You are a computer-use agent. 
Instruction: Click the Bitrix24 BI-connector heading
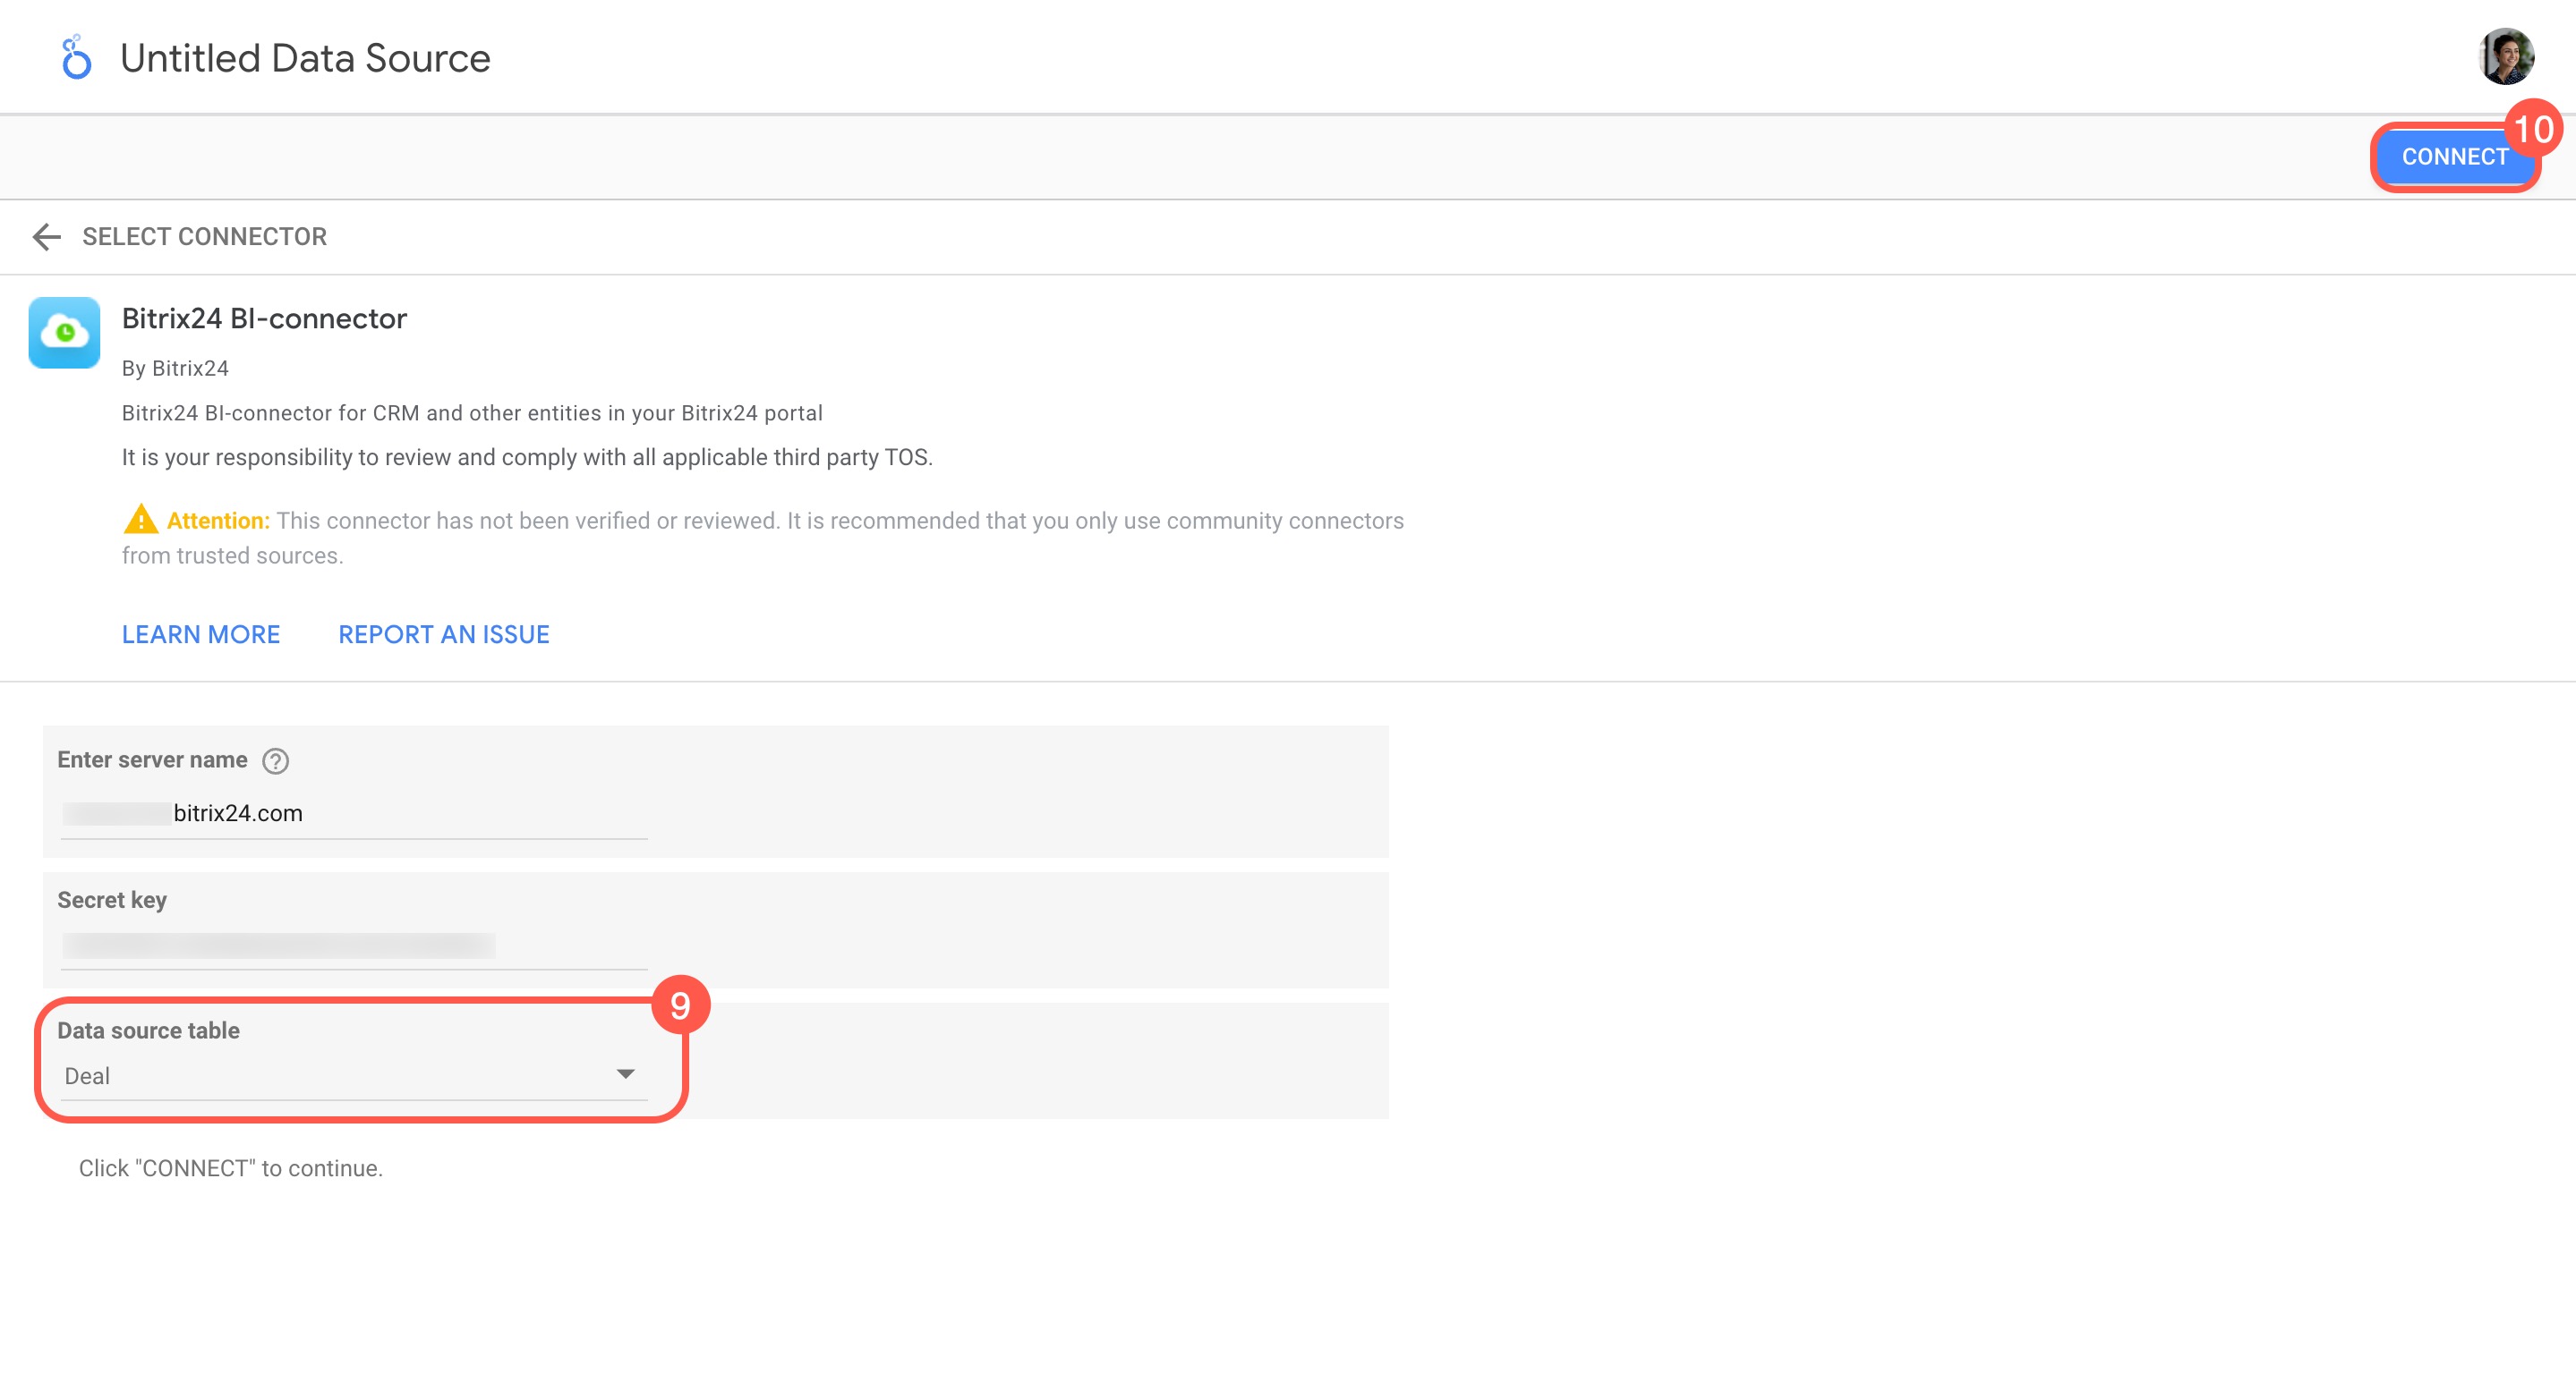pyautogui.click(x=264, y=318)
